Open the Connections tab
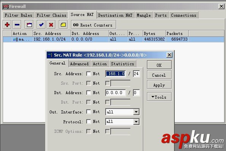 pos(184,15)
